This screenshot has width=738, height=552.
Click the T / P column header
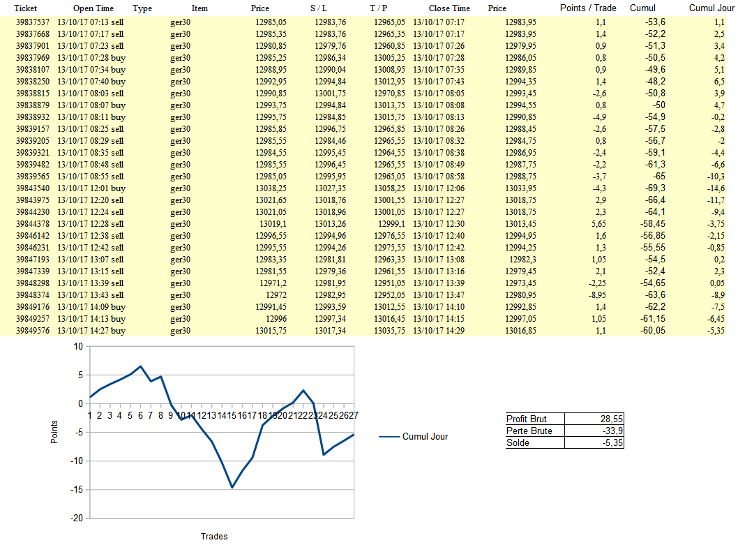(378, 8)
